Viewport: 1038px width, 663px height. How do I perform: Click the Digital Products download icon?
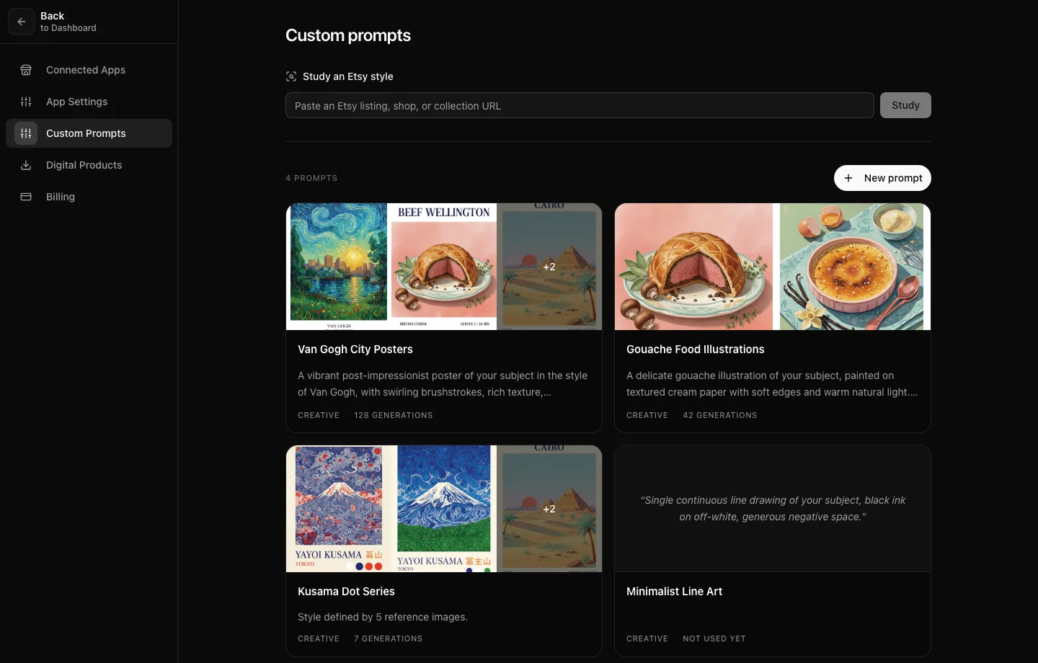point(26,165)
